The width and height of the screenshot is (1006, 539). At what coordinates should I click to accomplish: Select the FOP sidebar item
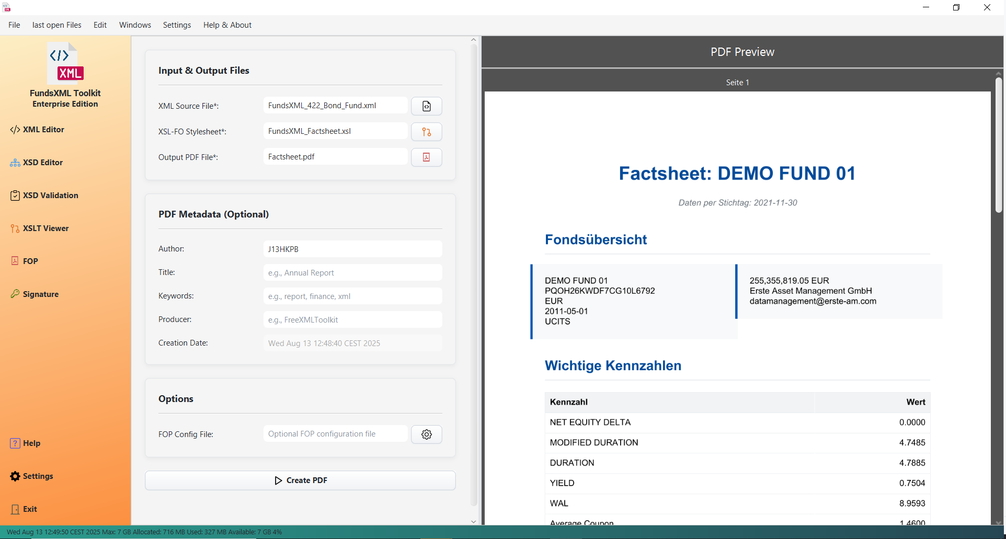click(x=24, y=261)
